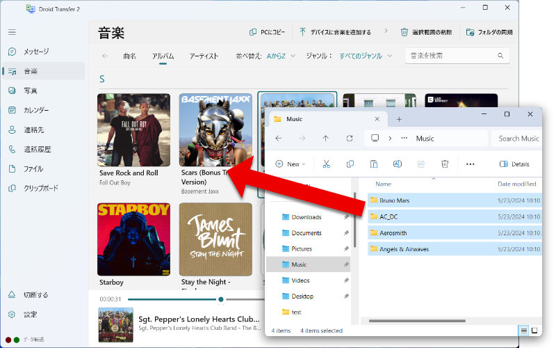Viewport: 556px width, 348px height.
Task: Click the playback progress slider handle
Action: (221, 299)
